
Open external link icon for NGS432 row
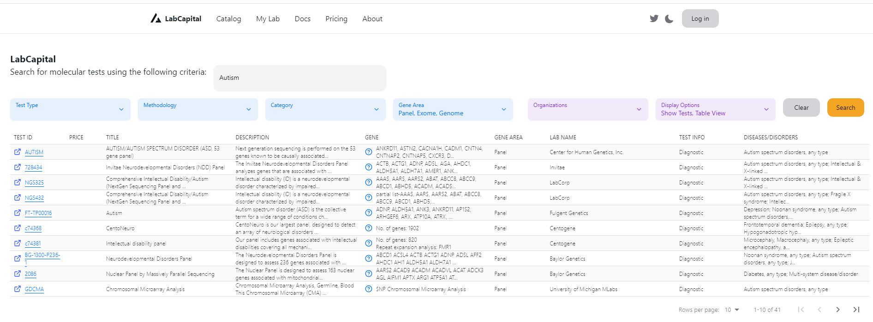point(18,197)
